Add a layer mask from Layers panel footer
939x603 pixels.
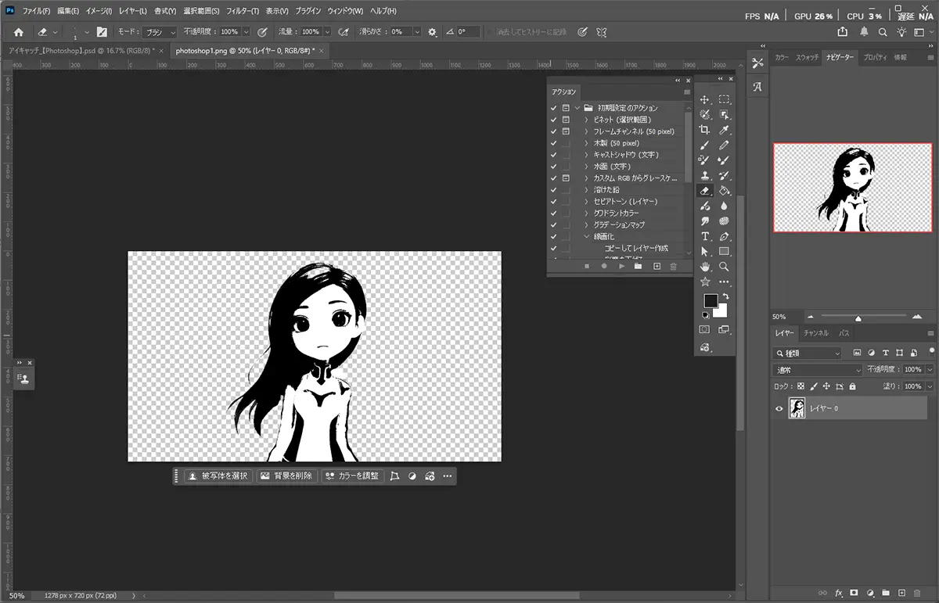click(x=854, y=593)
